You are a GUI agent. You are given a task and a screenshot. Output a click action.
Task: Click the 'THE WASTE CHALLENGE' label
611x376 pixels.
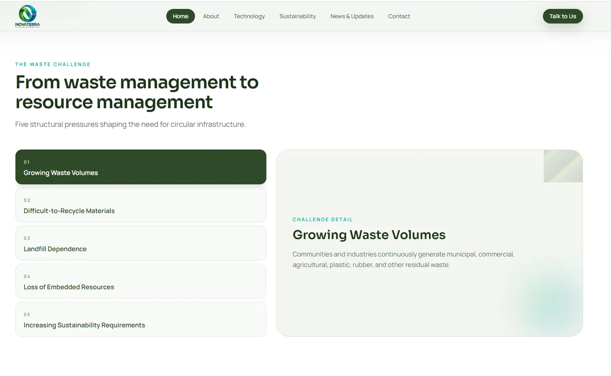pos(53,64)
